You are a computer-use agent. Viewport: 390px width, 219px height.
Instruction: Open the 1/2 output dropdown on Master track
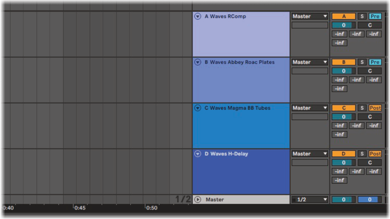[310, 199]
